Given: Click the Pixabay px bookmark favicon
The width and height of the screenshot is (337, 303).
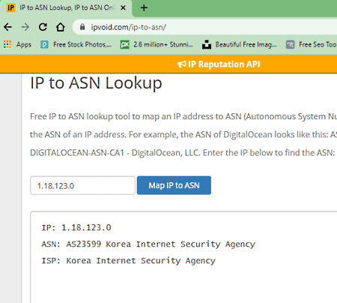Looking at the screenshot, I should [125, 44].
